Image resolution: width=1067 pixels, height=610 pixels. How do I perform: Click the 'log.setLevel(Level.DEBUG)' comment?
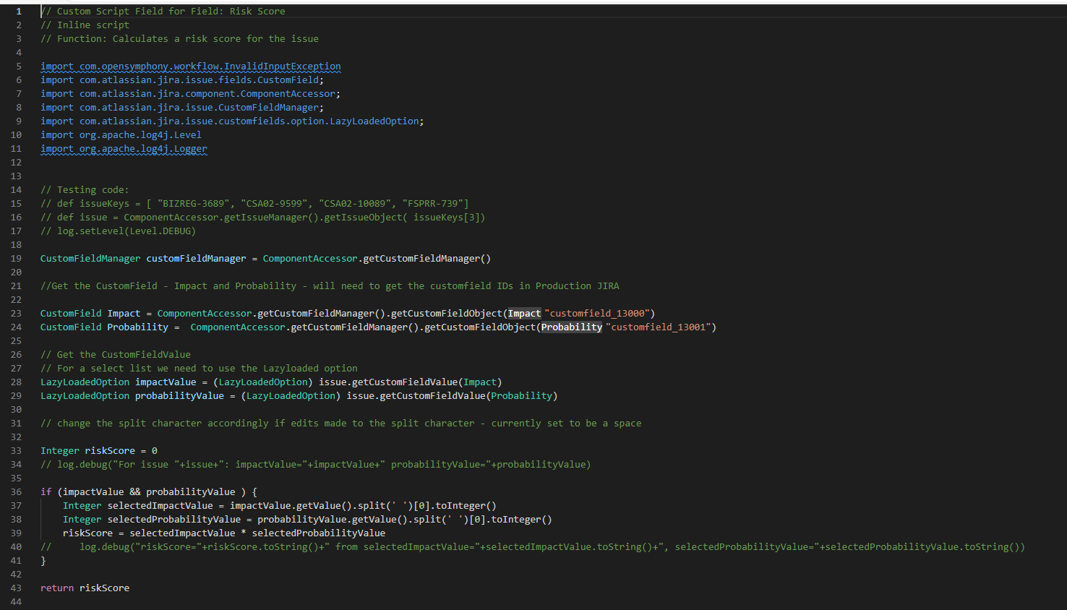(119, 231)
